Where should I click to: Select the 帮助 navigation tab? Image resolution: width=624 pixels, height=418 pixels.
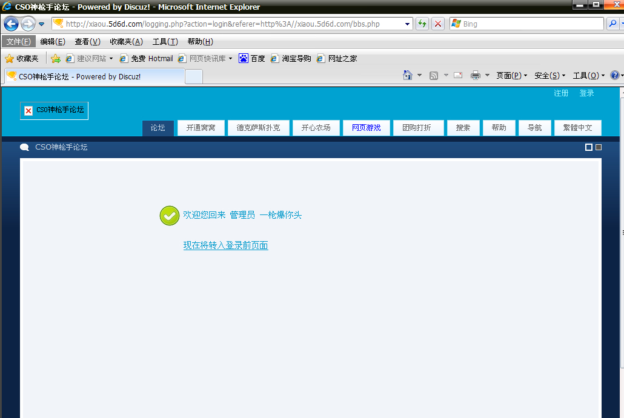[x=499, y=128]
